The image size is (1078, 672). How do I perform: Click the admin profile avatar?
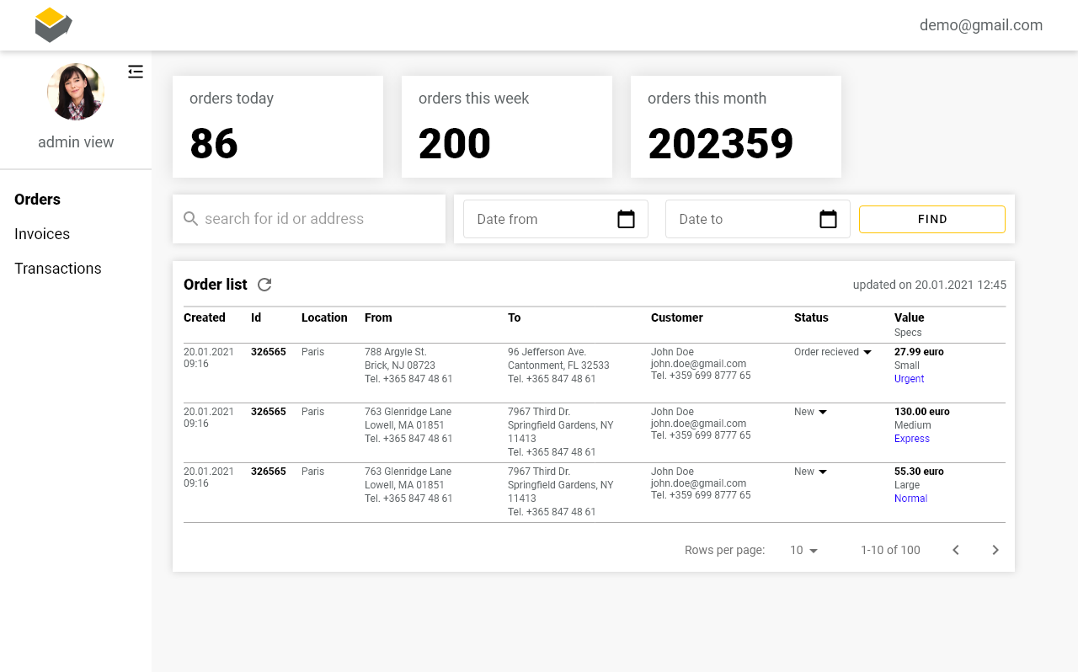click(76, 92)
